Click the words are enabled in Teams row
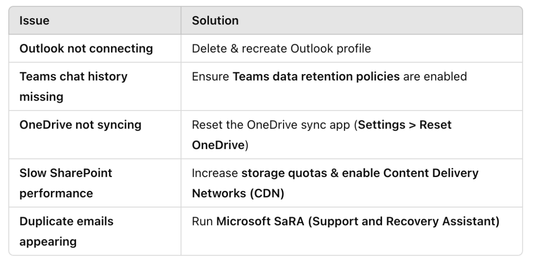The height and width of the screenshot is (265, 534). tap(435, 77)
